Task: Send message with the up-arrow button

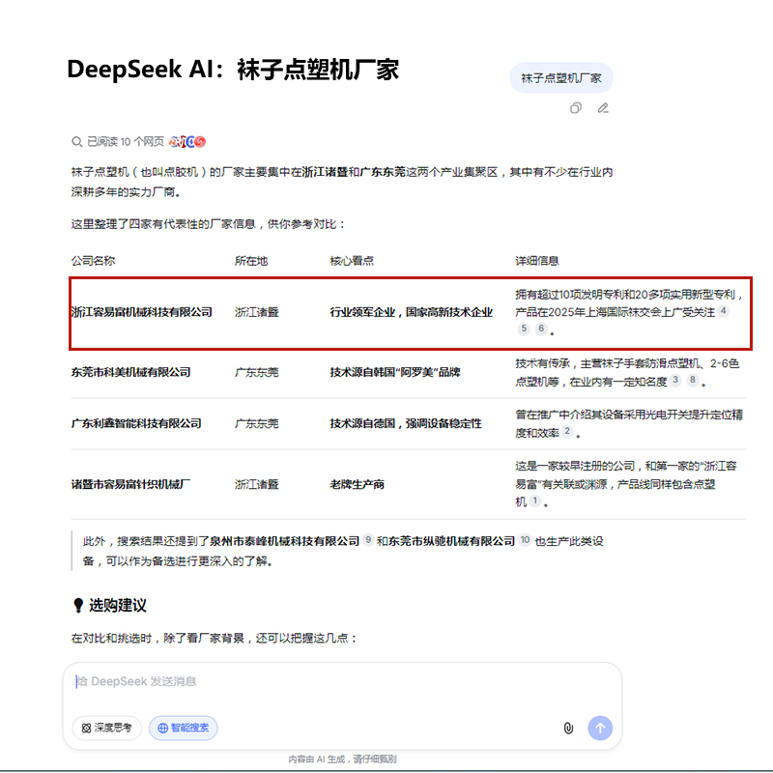Action: (600, 729)
